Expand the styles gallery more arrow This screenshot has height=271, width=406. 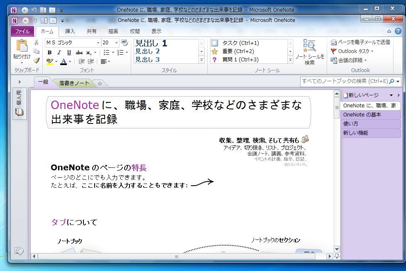[x=201, y=60]
